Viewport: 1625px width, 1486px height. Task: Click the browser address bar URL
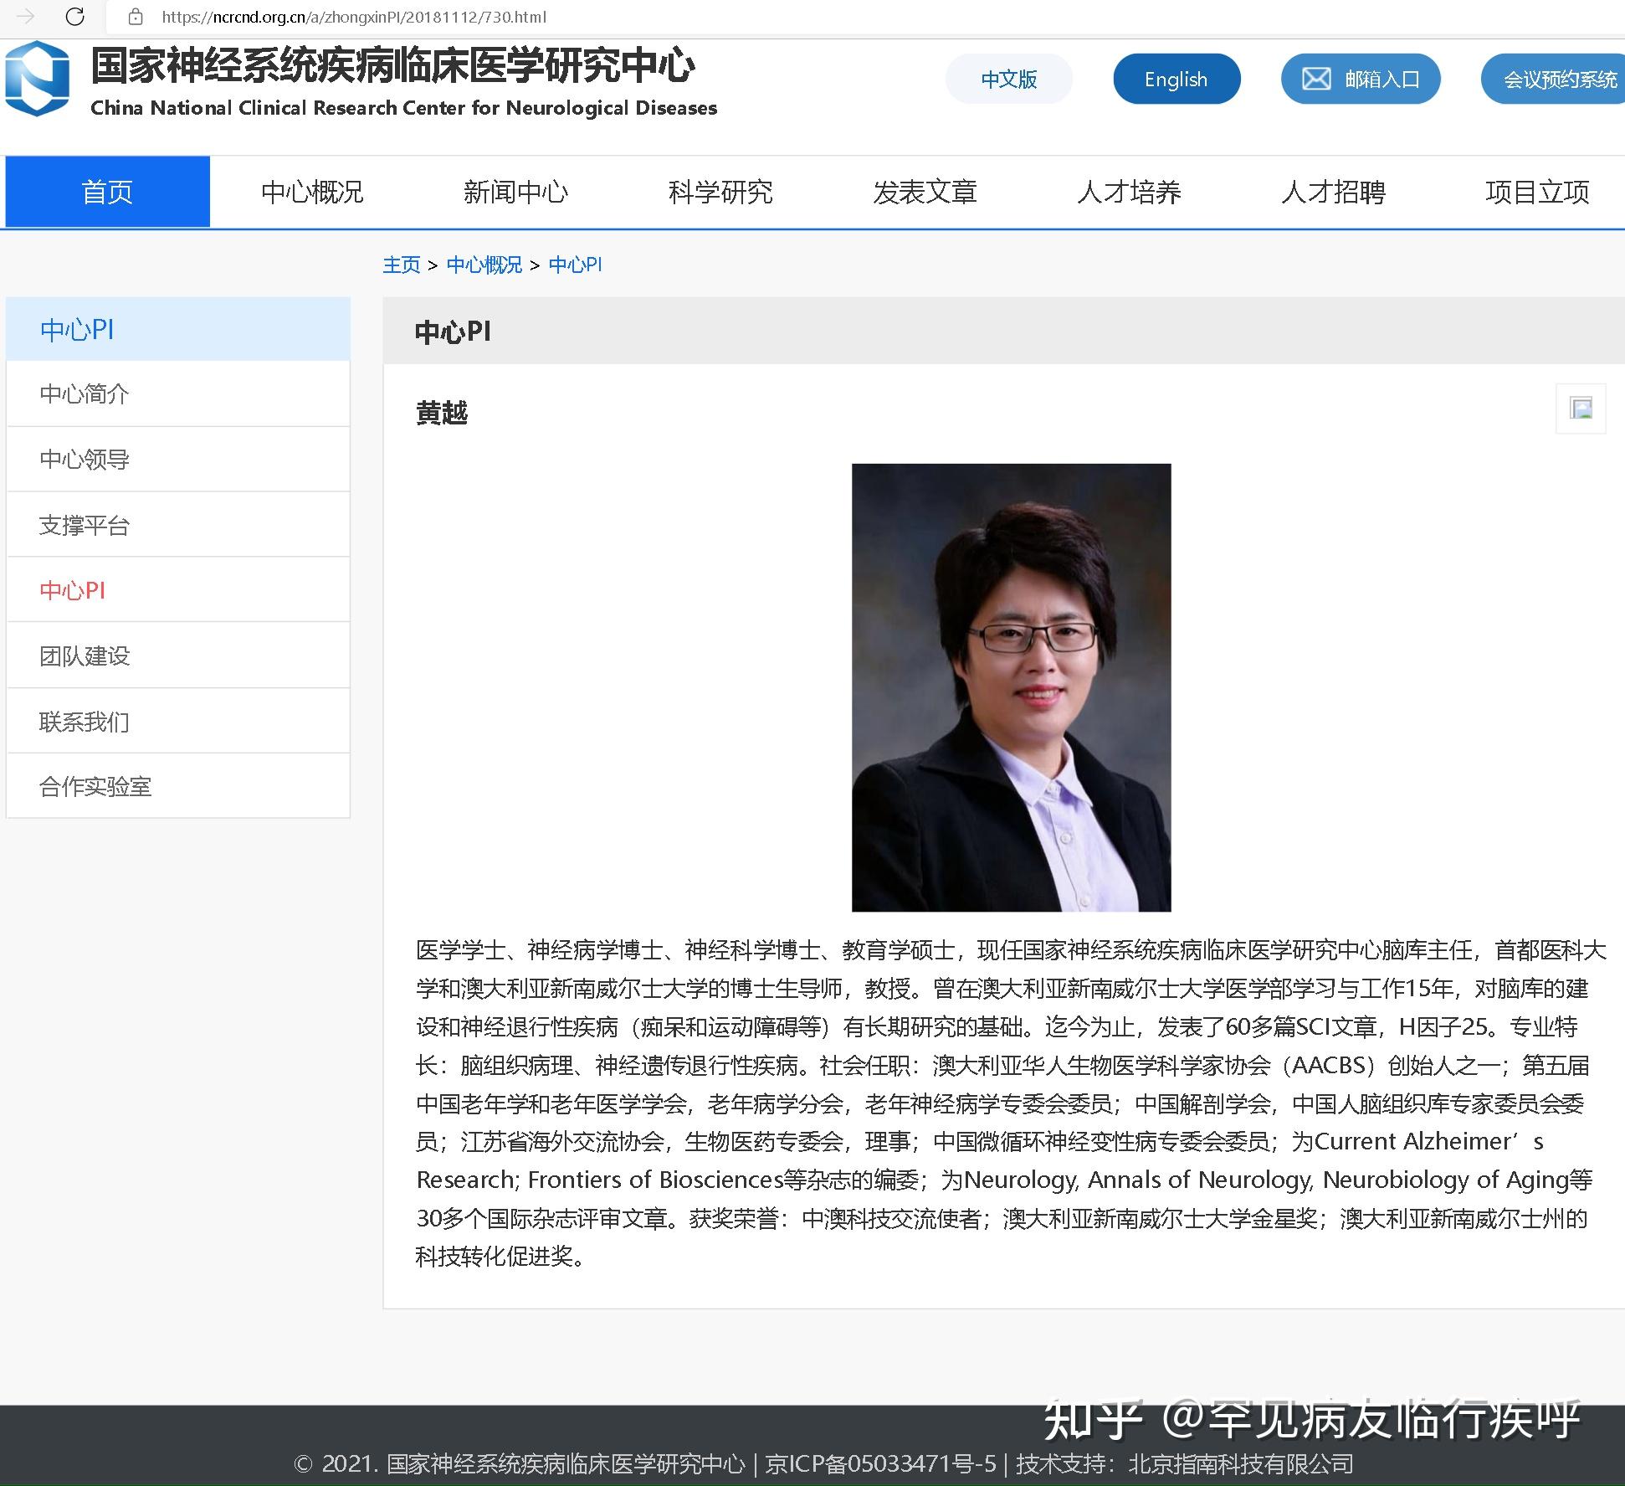click(x=354, y=17)
